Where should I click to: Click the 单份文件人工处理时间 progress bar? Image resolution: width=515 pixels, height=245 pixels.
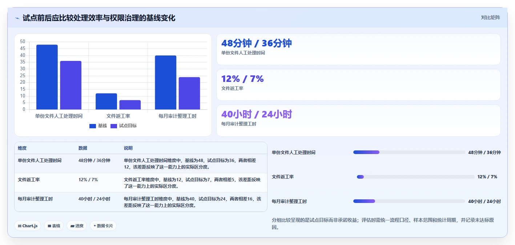tap(409, 152)
